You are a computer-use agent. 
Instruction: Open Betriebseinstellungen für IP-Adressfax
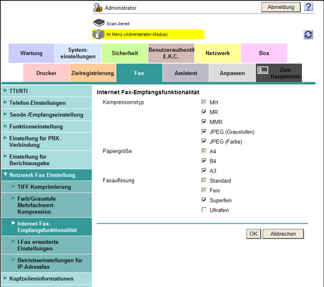pyautogui.click(x=47, y=264)
